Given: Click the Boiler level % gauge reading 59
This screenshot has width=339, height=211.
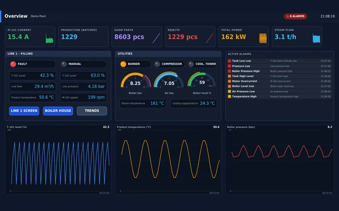Looking at the screenshot, I should click(x=202, y=80).
